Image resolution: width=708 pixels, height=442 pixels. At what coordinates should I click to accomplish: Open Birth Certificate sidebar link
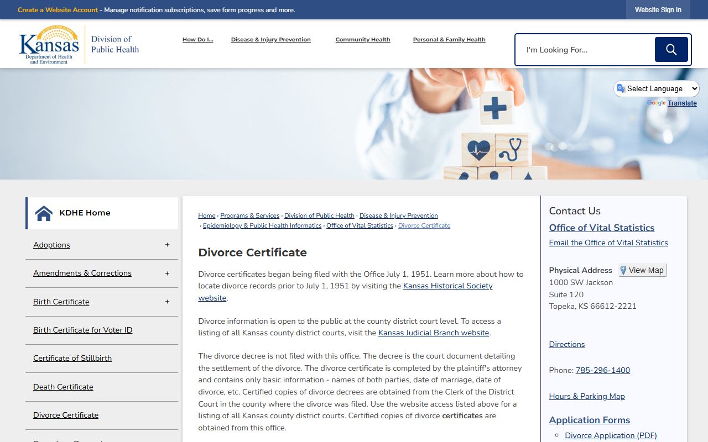61,302
